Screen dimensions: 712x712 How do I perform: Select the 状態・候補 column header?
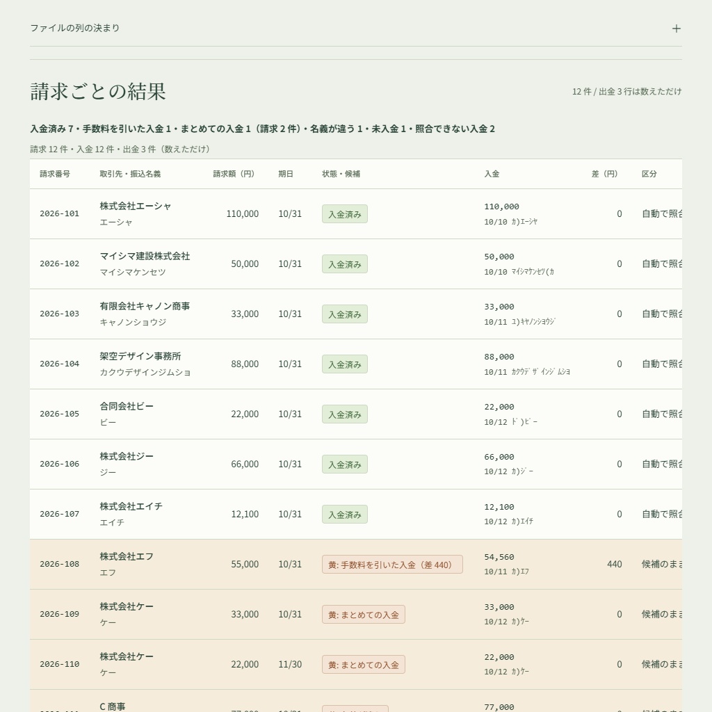(x=341, y=174)
